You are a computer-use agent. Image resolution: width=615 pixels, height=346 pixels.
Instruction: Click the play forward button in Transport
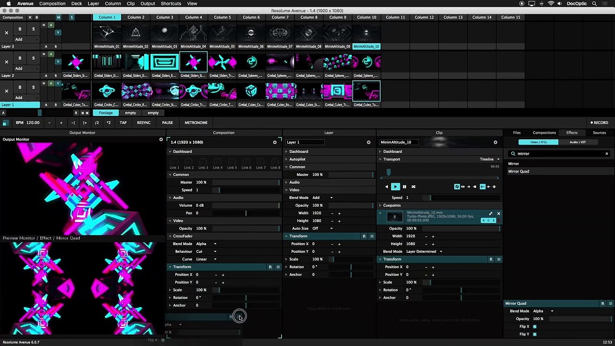tap(395, 186)
